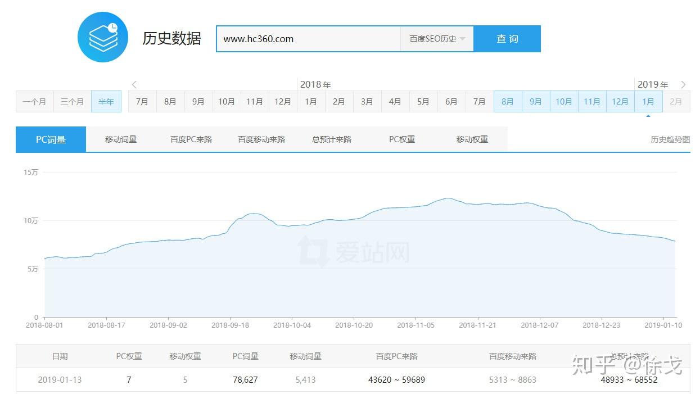Select 2月 of 2018 in timeline
The image size is (700, 394).
pos(339,102)
